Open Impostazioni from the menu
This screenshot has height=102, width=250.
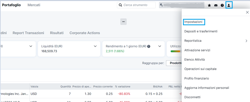pyautogui.click(x=193, y=22)
